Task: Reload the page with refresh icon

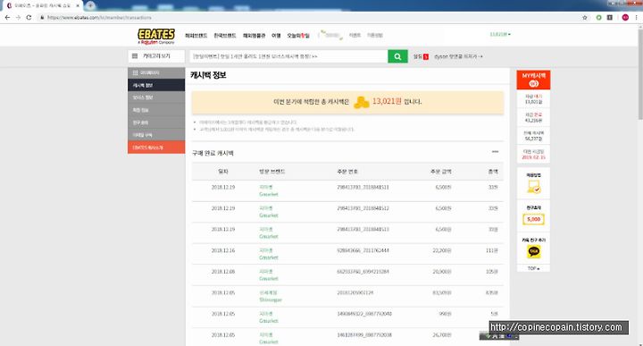Action: point(29,17)
